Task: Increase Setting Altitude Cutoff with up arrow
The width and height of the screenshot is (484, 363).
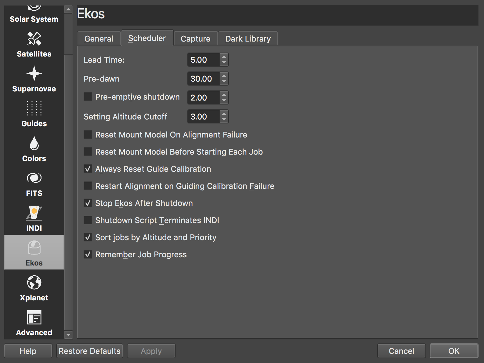Action: [x=224, y=114]
